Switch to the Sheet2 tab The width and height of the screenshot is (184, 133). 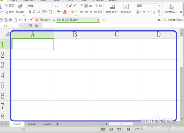(32, 124)
